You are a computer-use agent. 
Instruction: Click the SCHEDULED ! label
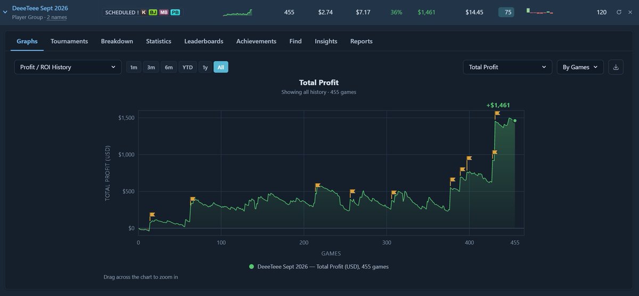click(x=122, y=12)
